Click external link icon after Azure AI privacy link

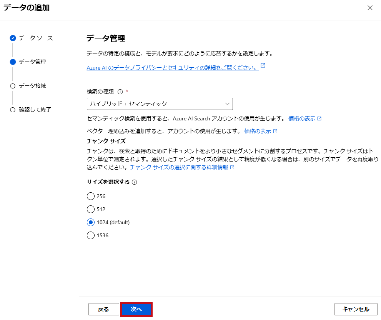click(263, 65)
